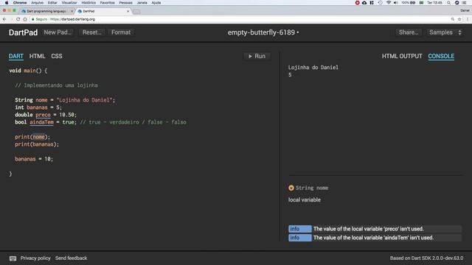
Task: Click the 'bananas = 10;' code line
Action: (x=34, y=159)
